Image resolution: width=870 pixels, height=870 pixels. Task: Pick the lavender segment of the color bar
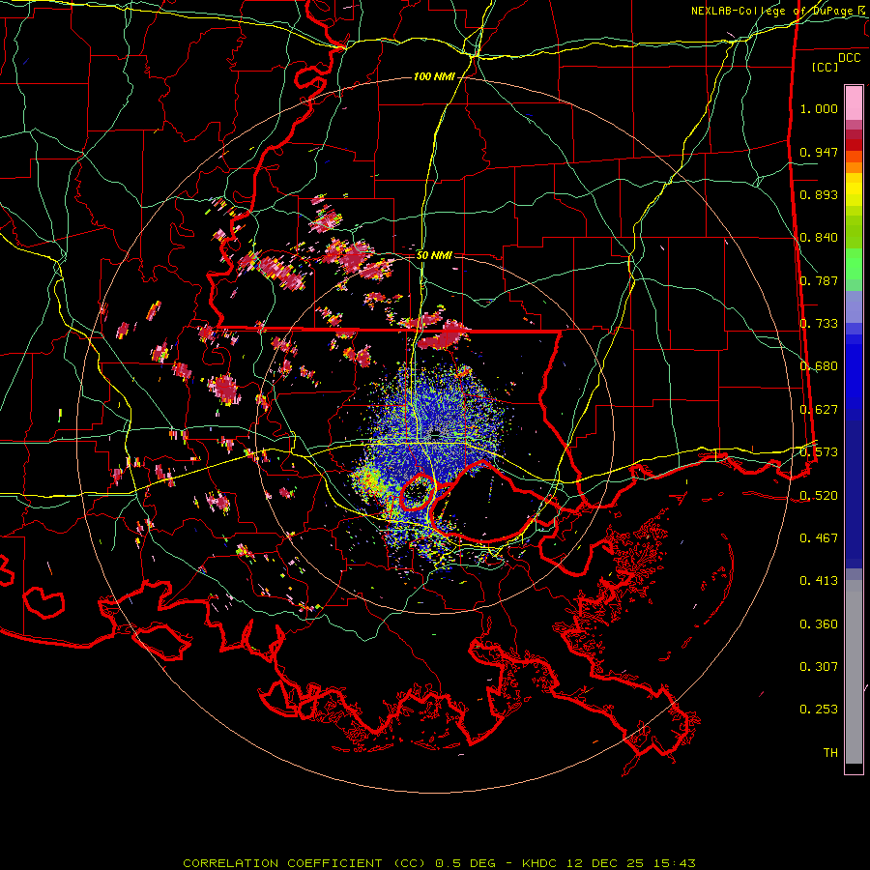tap(854, 307)
